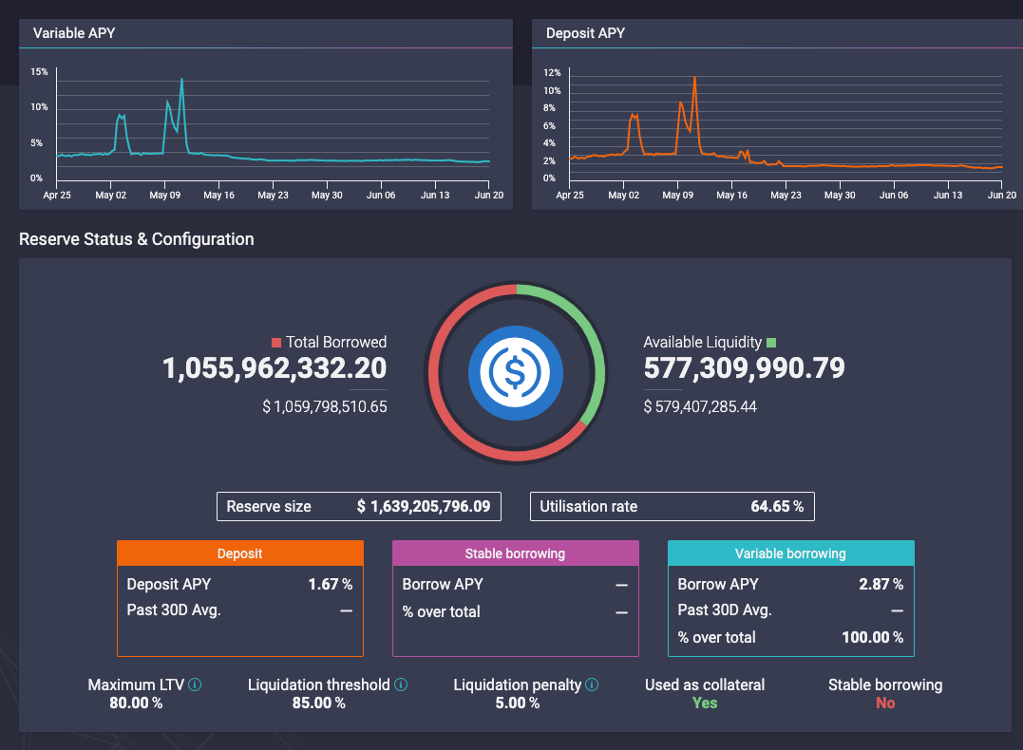Click the Liquidation penalty info icon
This screenshot has width=1023, height=750.
(591, 684)
